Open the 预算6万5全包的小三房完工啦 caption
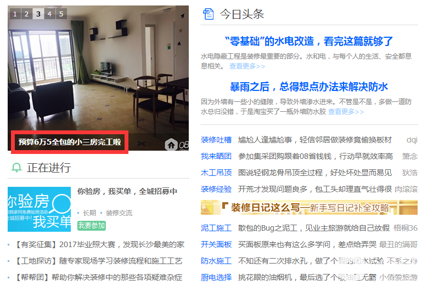 tap(70, 142)
